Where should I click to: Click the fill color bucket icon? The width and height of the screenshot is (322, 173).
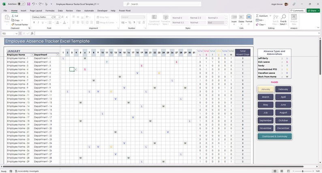58,22
